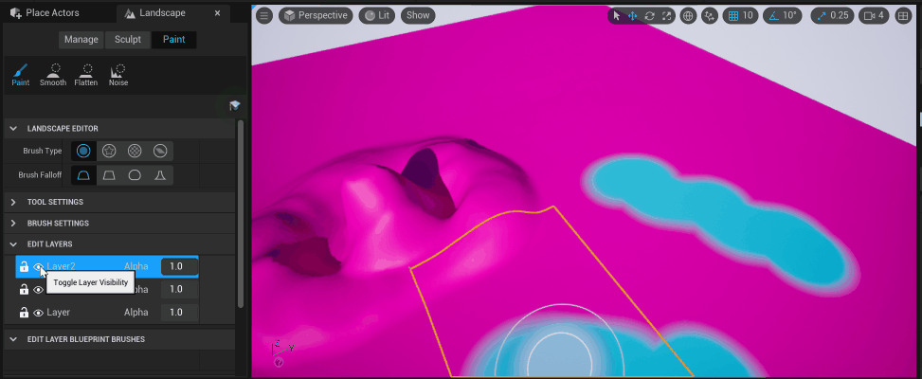Switch to the Place Actors tab
This screenshot has height=379, width=922.
45,13
